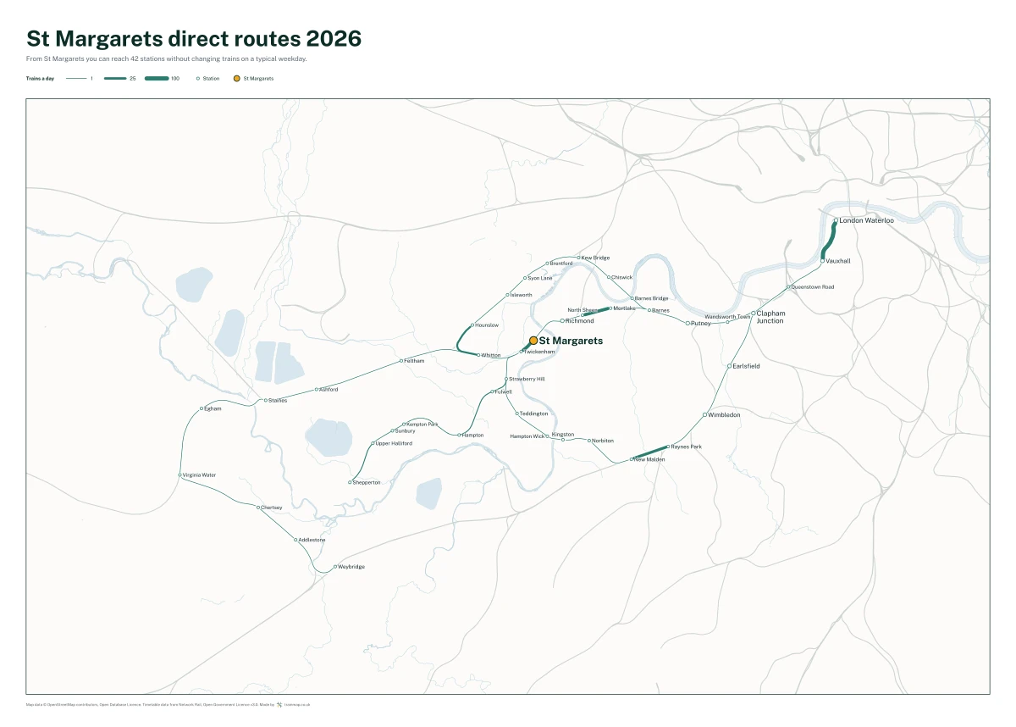Click the Station legend circle symbol
Screen dimensions: 1016x727
(198, 78)
